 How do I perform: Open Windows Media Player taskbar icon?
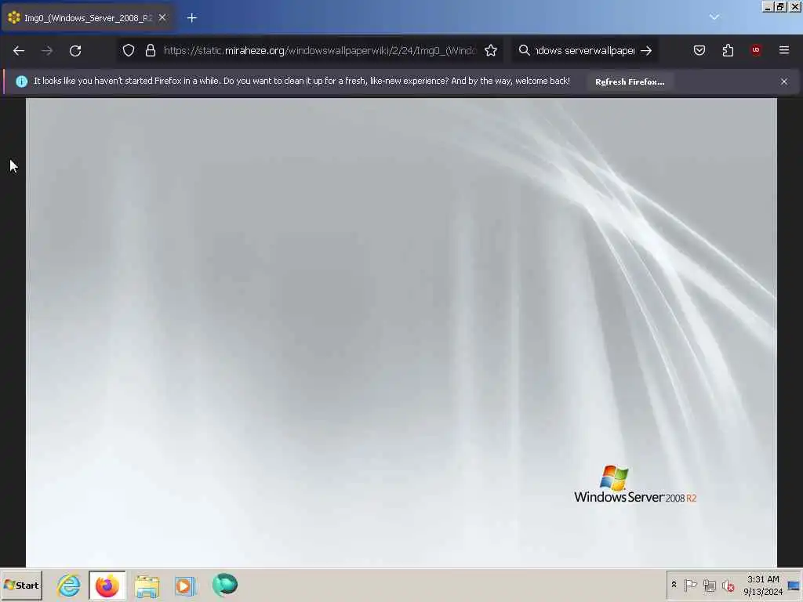(x=185, y=586)
